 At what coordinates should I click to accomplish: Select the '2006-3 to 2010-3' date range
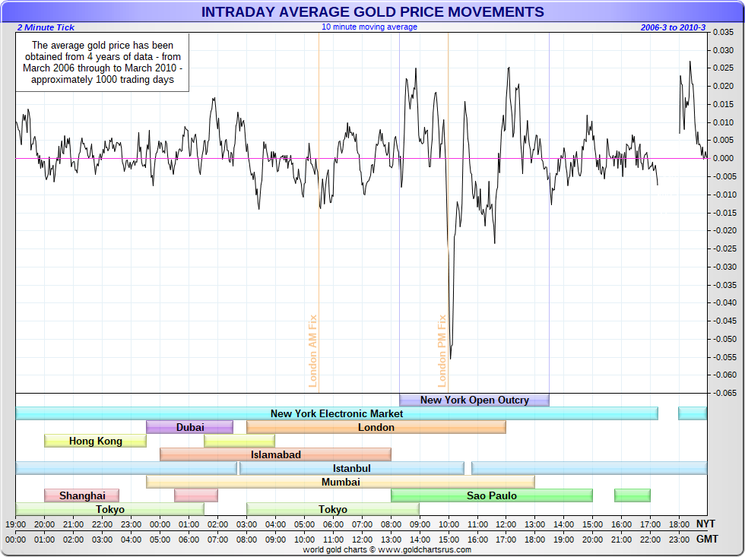tap(673, 27)
